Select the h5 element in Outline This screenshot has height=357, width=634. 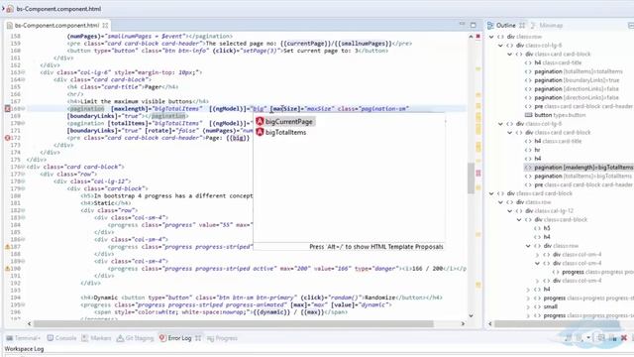click(547, 228)
